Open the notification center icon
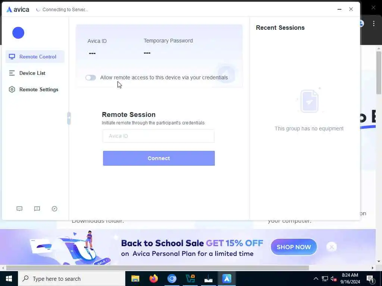The height and width of the screenshot is (286, 382). point(370,279)
